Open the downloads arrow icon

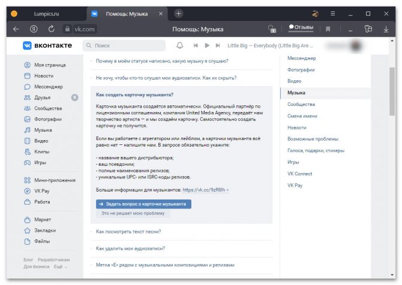(386, 29)
